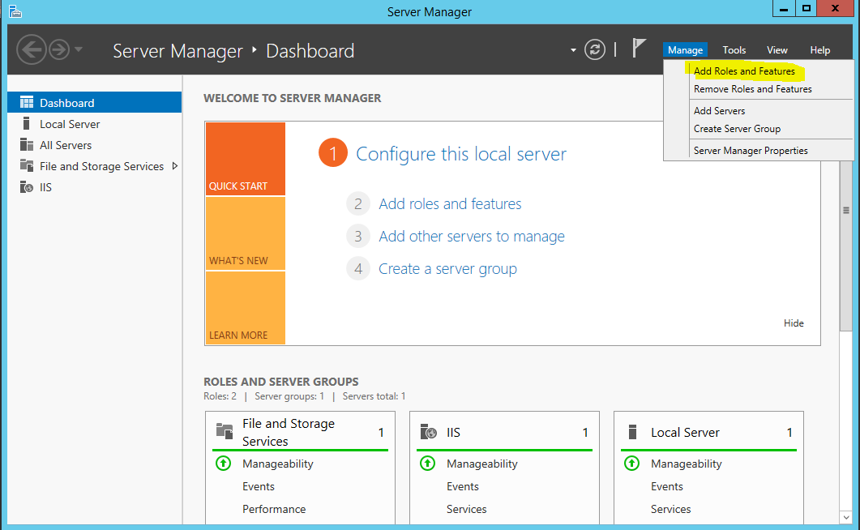Select All Servers in the sidebar
This screenshot has width=860, height=530.
pyautogui.click(x=66, y=145)
